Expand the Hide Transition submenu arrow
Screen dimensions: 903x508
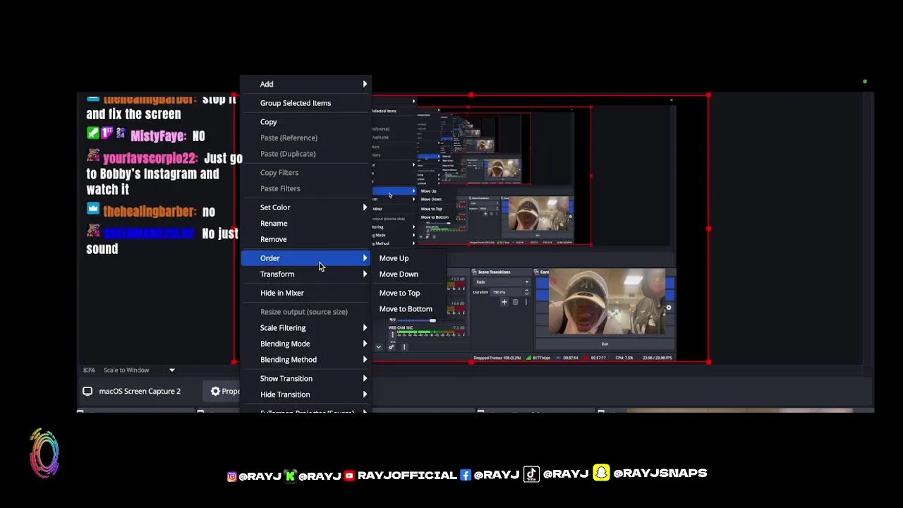[x=365, y=394]
